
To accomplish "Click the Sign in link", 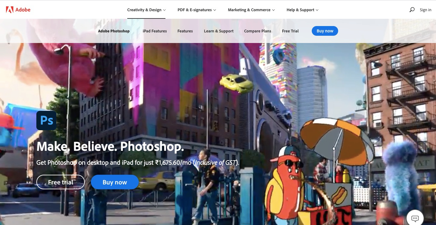I will point(425,10).
